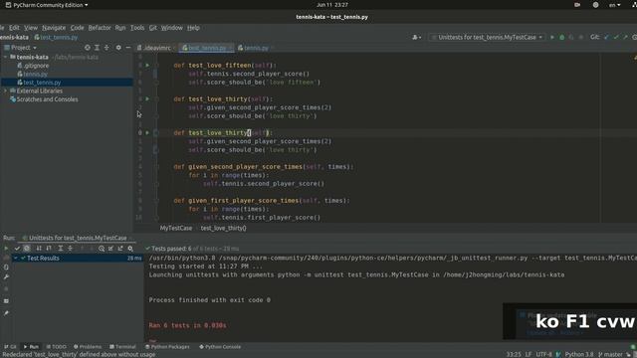Rerun tests using Run panel play icon
Image resolution: width=637 pixels, height=358 pixels.
point(6,249)
